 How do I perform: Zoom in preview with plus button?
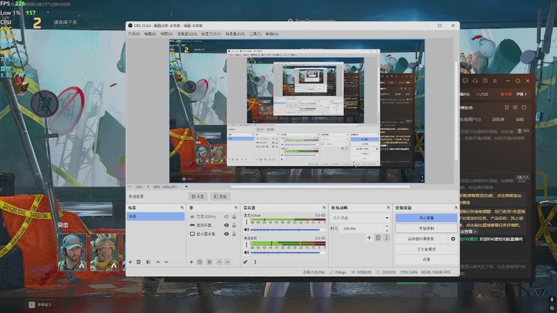[x=148, y=186]
